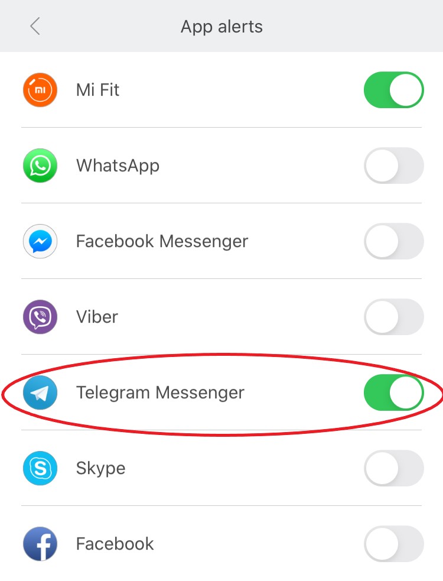Enable Skype alerts toggle

pos(394,468)
